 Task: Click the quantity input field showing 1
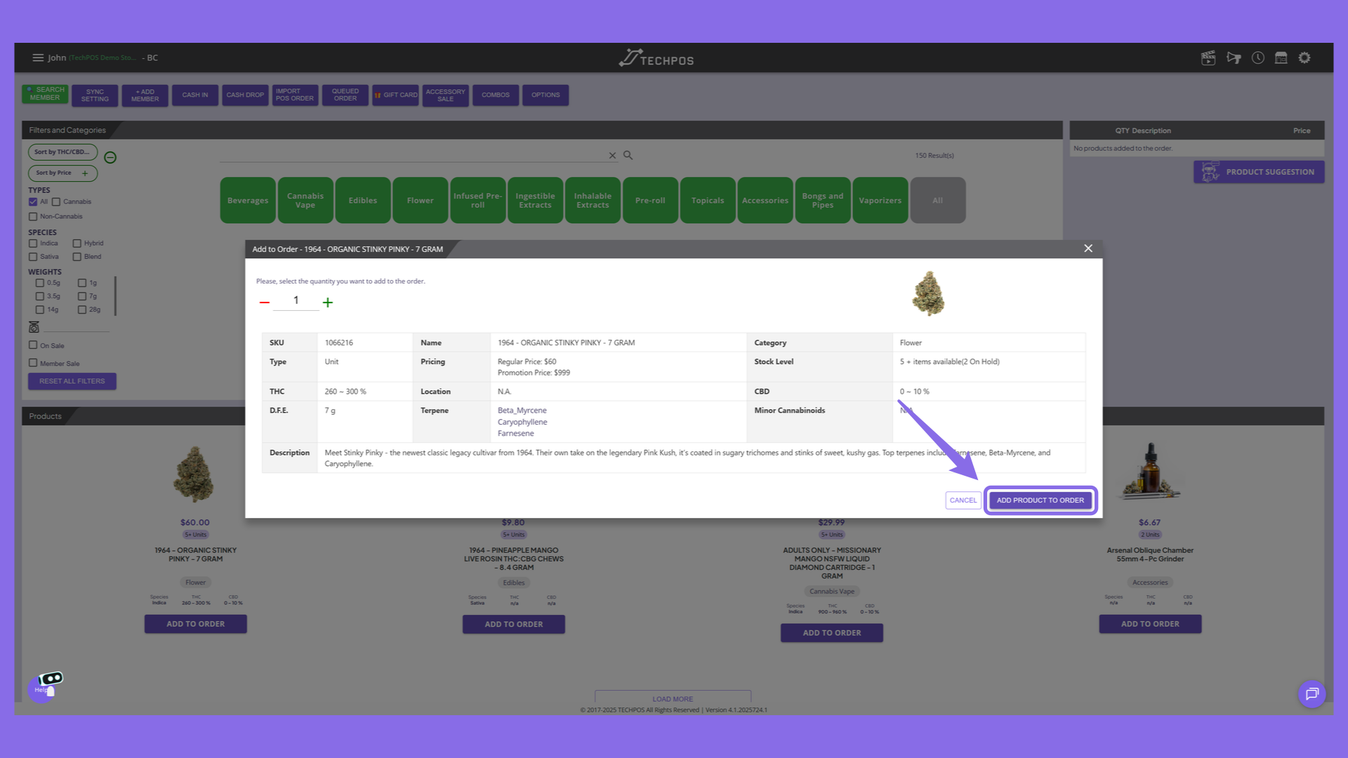pos(296,300)
